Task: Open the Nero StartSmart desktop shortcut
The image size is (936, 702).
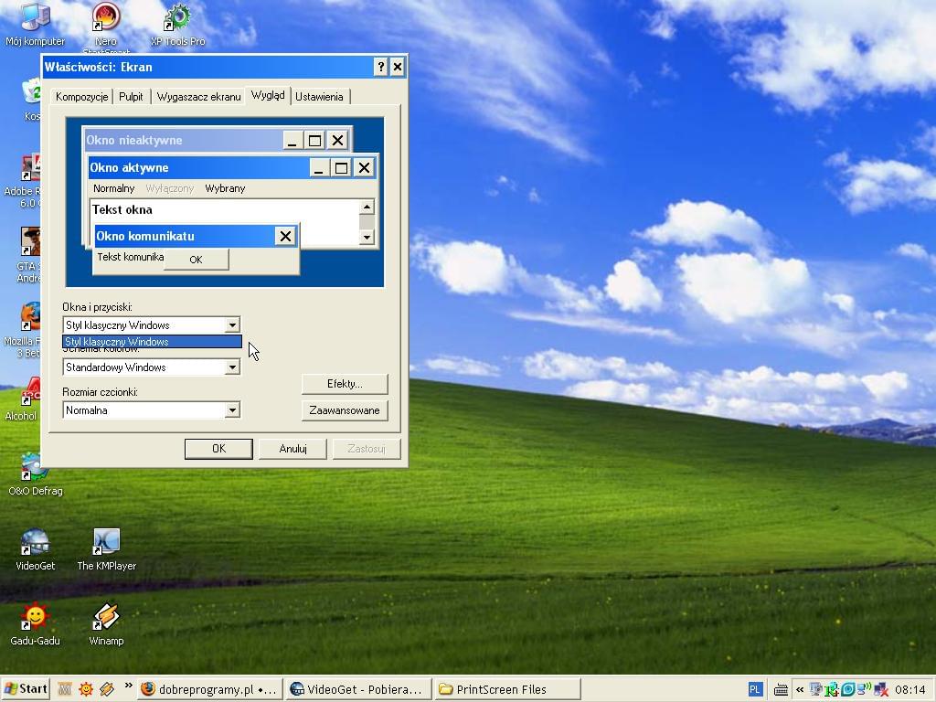Action: [x=106, y=27]
